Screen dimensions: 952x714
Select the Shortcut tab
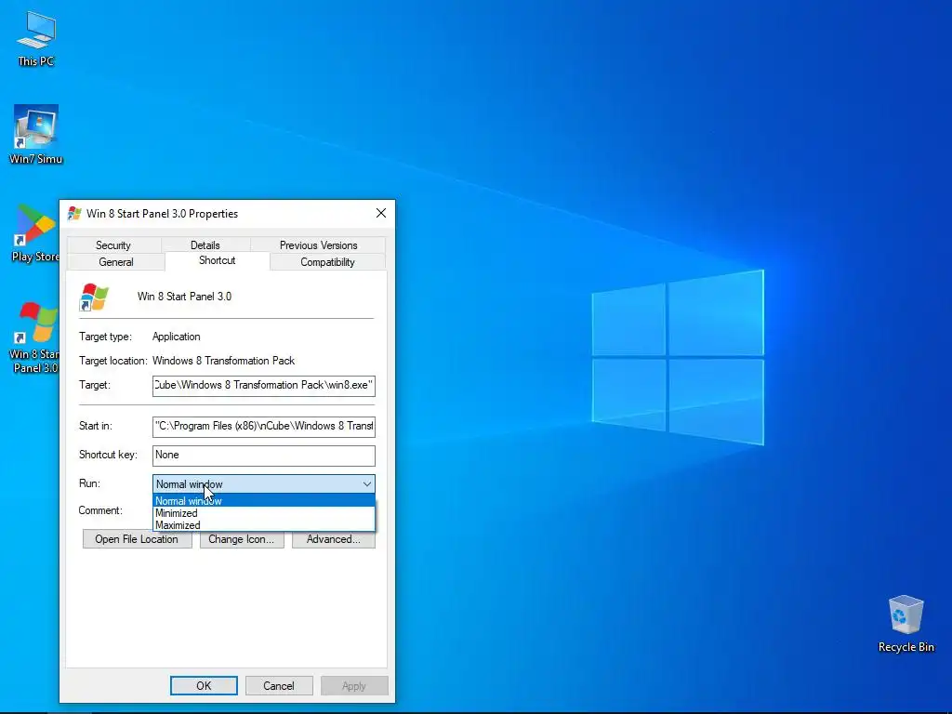tap(218, 260)
